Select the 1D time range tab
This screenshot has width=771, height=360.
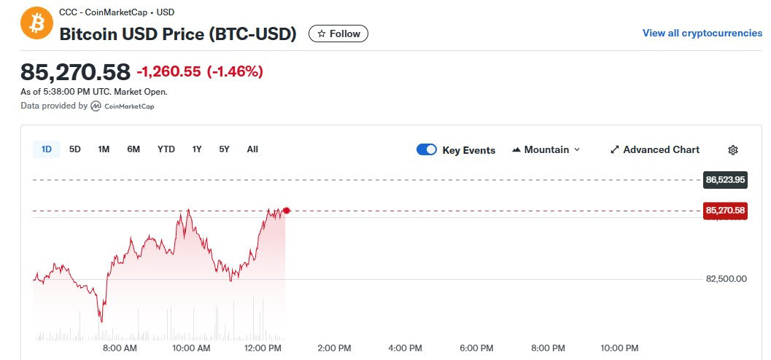coord(47,149)
